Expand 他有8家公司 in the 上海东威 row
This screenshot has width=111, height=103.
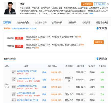(57, 79)
